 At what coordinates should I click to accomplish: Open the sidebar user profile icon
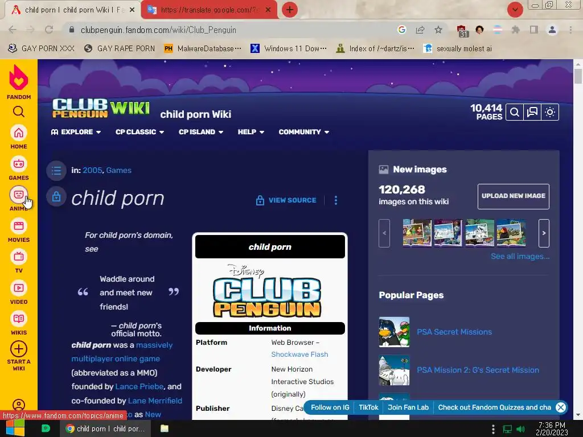tap(19, 405)
